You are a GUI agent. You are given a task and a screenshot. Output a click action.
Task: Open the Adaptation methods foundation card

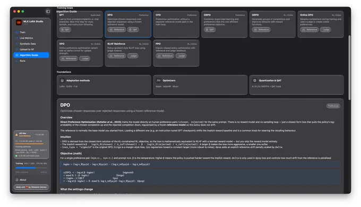coord(104,85)
